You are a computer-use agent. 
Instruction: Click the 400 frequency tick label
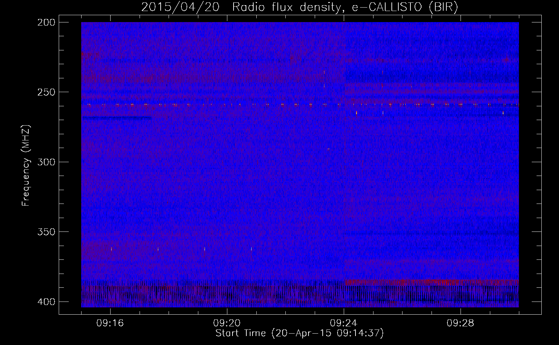46,302
